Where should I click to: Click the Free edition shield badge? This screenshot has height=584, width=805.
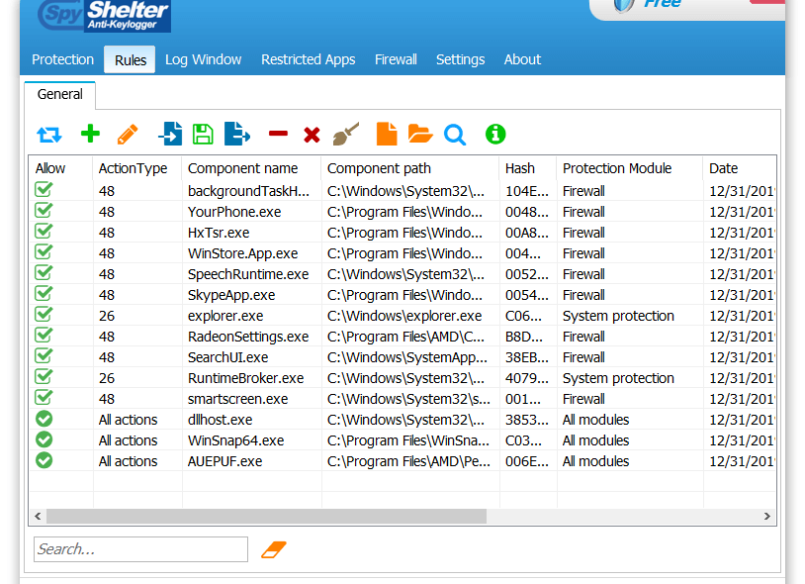click(x=623, y=5)
